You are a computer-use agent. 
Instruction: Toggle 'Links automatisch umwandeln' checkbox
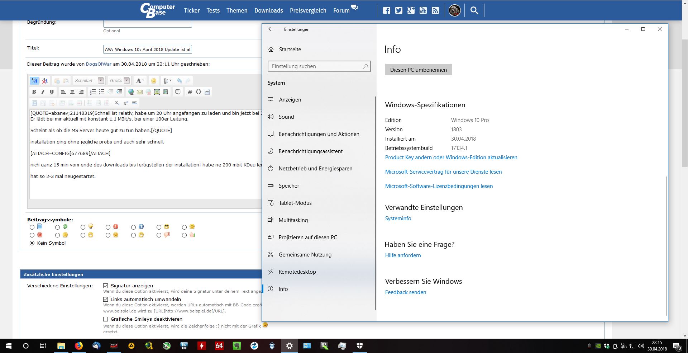point(106,299)
